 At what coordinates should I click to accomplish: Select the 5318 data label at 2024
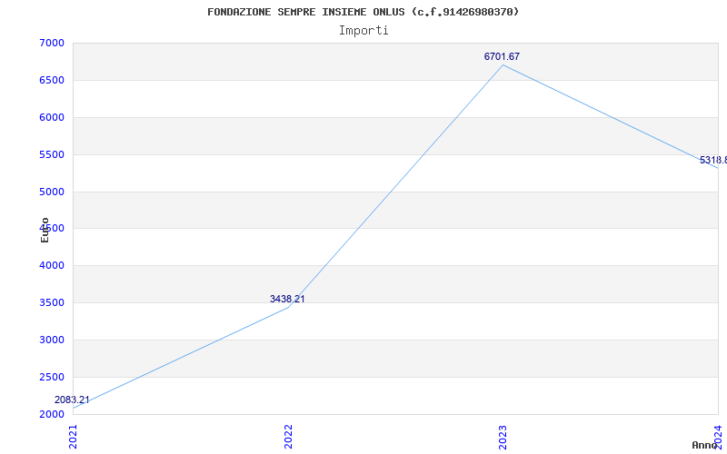pyautogui.click(x=713, y=161)
